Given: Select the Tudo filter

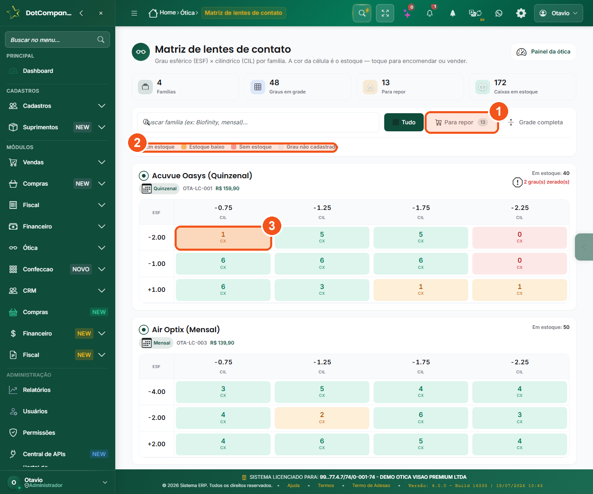Looking at the screenshot, I should (404, 122).
